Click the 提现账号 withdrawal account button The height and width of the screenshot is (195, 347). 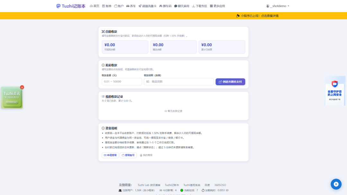[x=128, y=155]
